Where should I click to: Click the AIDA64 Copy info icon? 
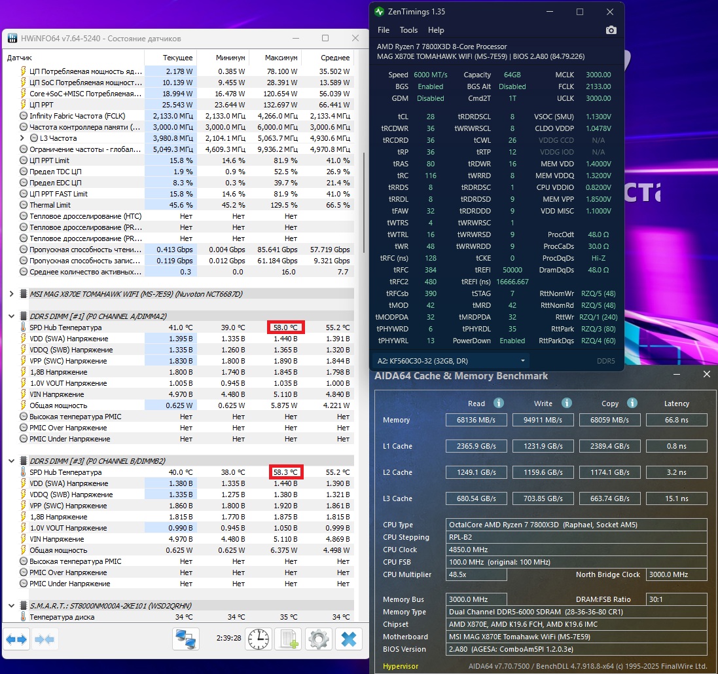coord(632,403)
